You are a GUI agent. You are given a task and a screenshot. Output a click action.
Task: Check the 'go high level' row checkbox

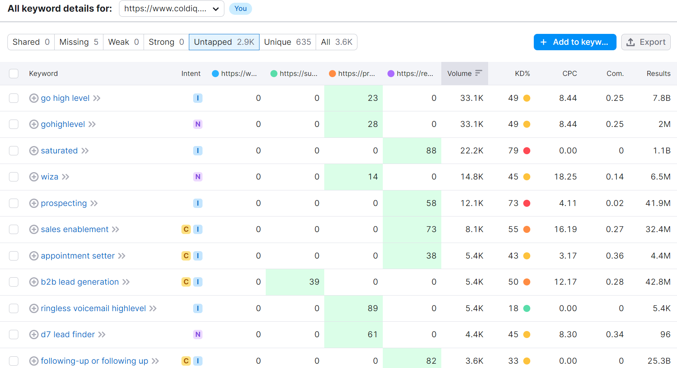(x=14, y=98)
